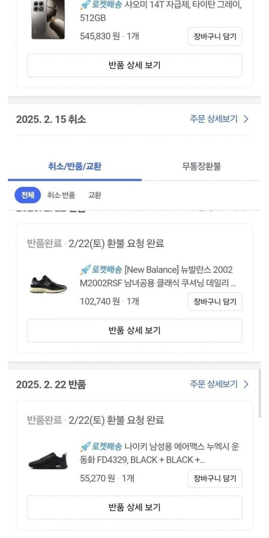Switch to 취소/반품/교환 tab

(x=75, y=166)
